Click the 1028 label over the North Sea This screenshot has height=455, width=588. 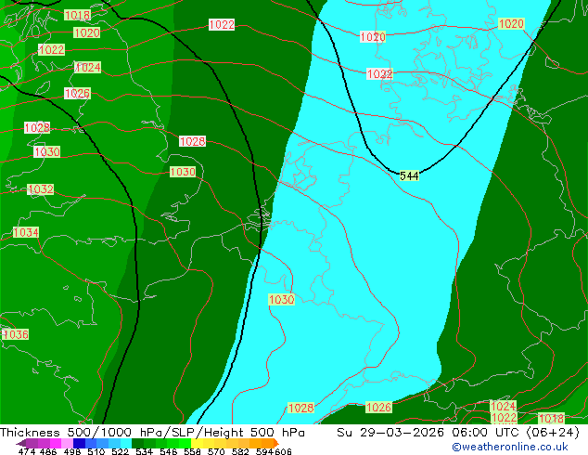click(192, 141)
